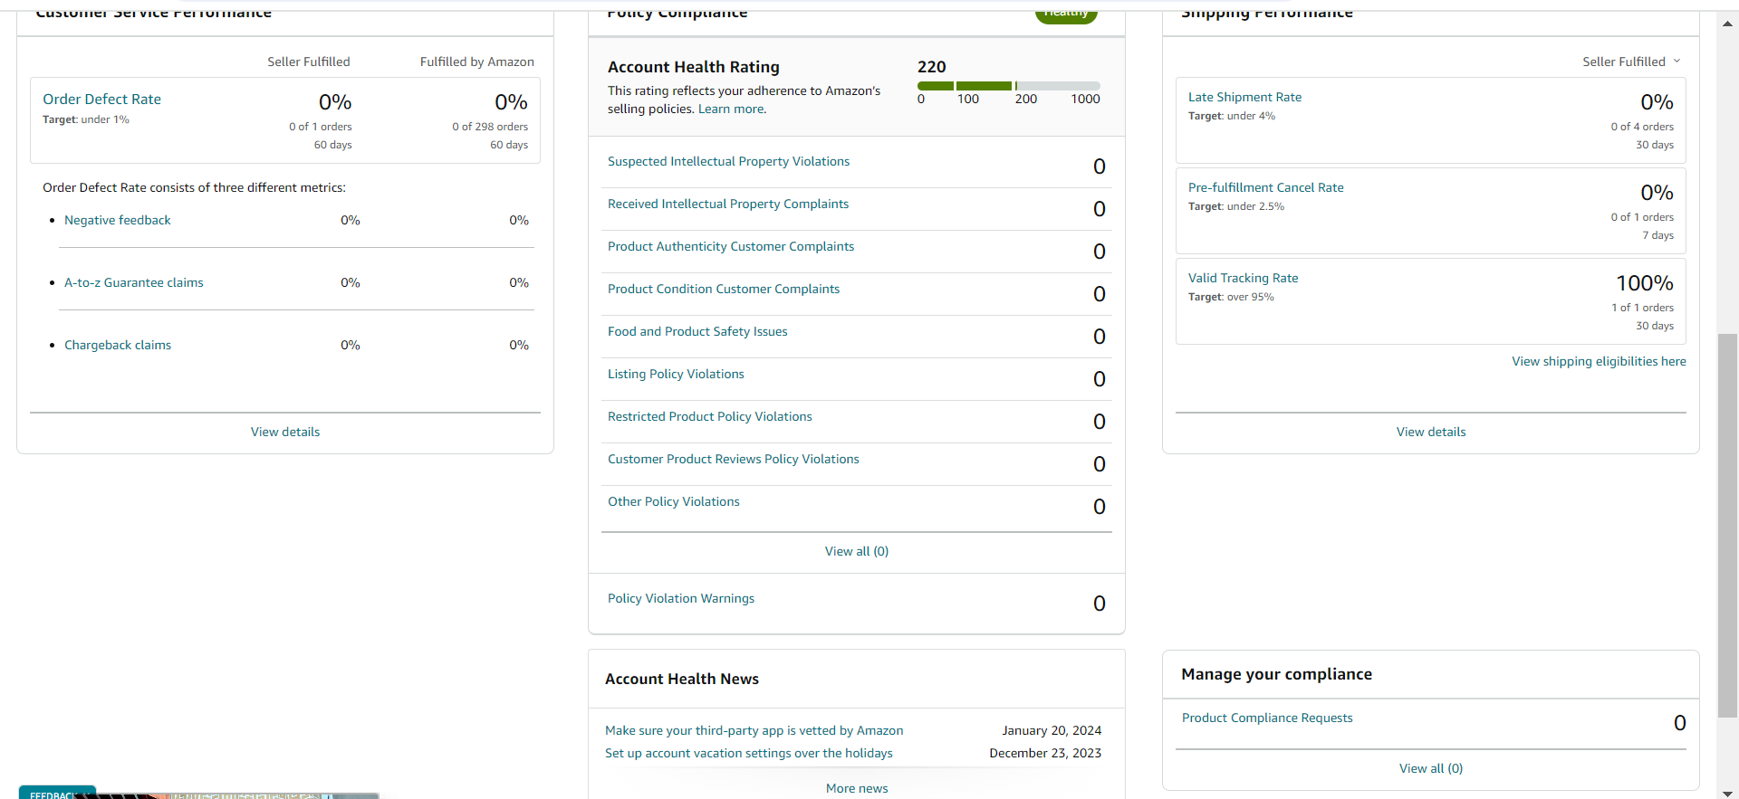This screenshot has height=799, width=1739.
Task: Open Other Policy Violations
Action: pyautogui.click(x=674, y=501)
